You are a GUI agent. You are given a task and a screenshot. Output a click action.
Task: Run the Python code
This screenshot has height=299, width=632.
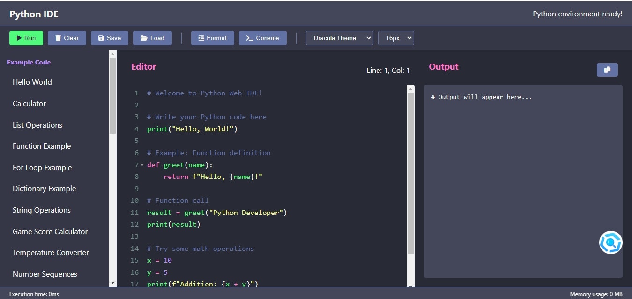pos(26,38)
